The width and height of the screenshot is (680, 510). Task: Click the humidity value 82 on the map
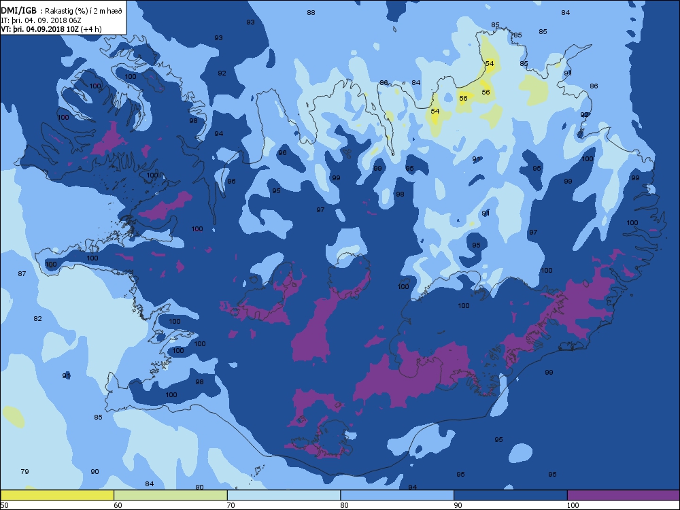[37, 318]
